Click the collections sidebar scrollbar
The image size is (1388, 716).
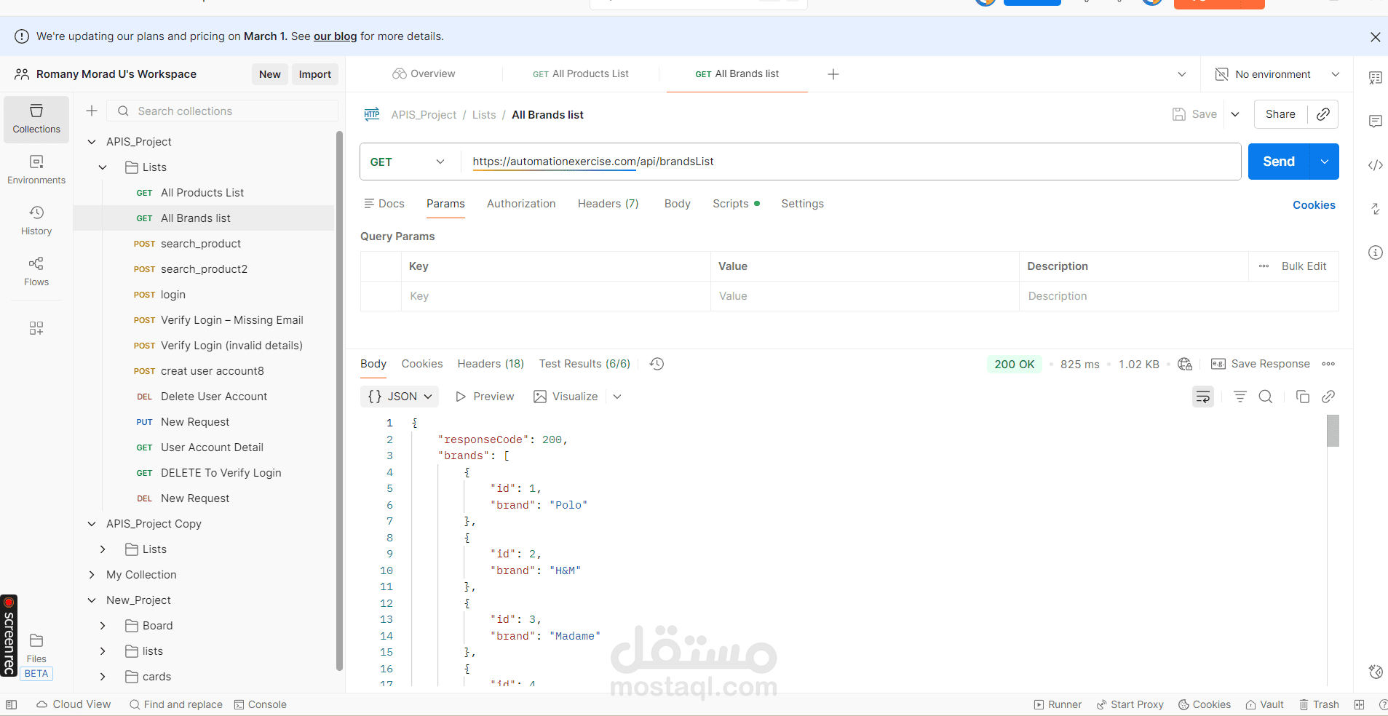(339, 400)
